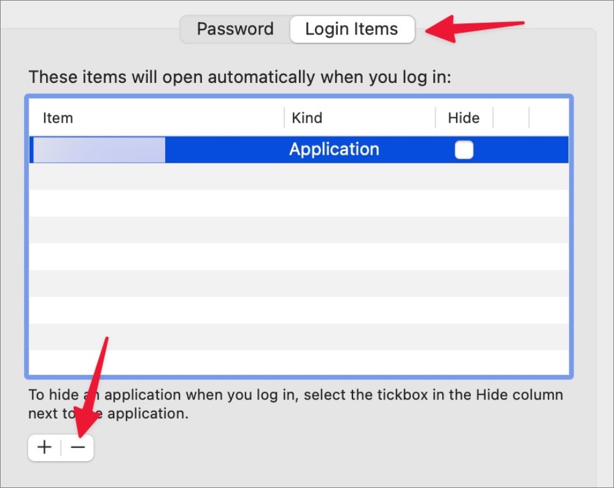Click the bottom empty white row of the list

click(x=299, y=362)
